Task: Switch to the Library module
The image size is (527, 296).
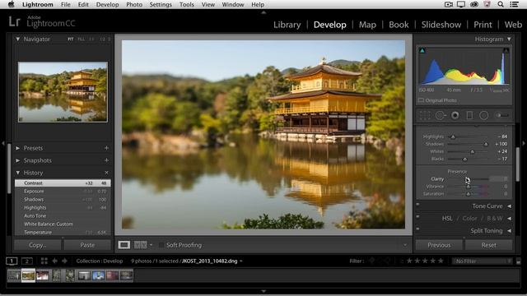Action: tap(287, 25)
